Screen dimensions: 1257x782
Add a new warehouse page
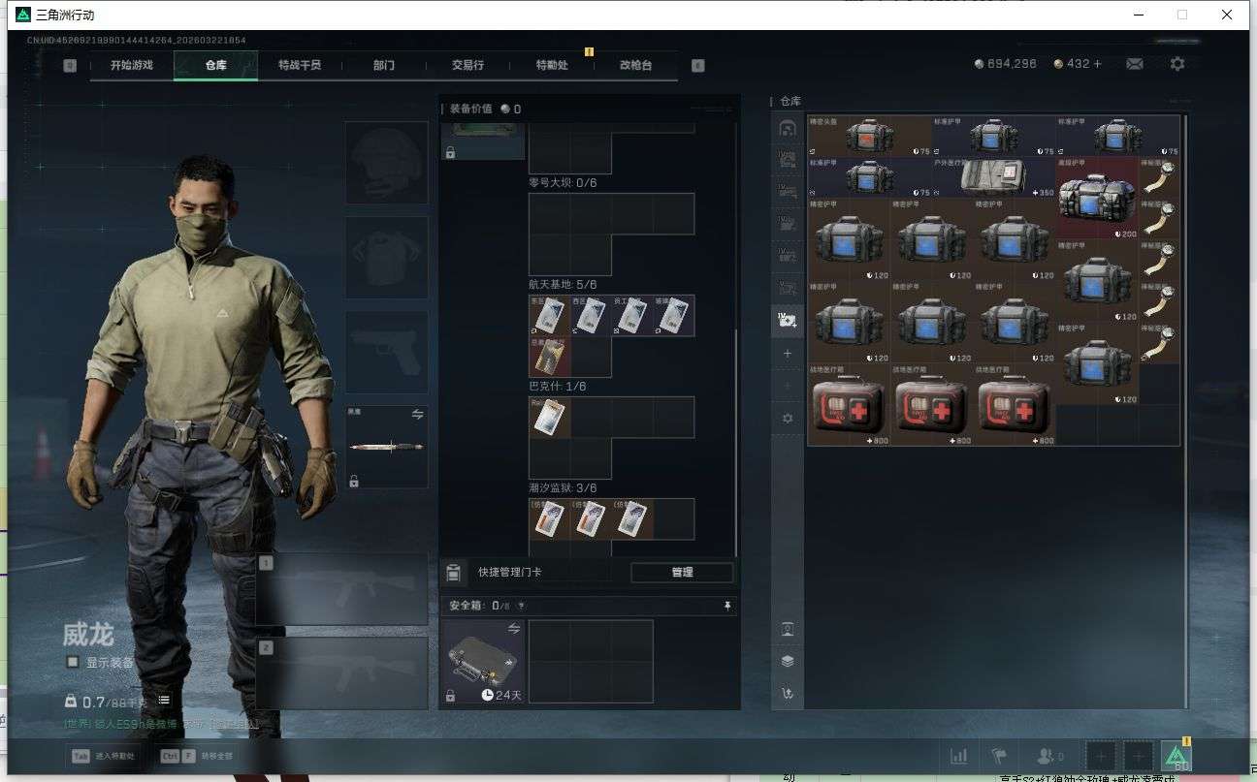(788, 355)
